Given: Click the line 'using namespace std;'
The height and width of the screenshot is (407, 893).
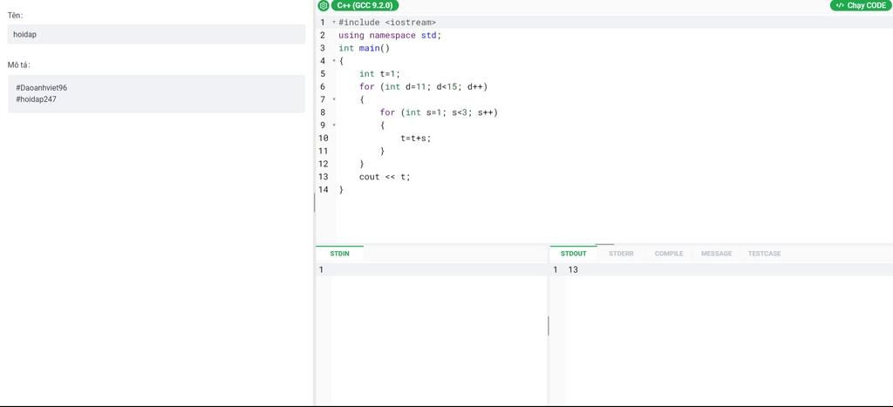Looking at the screenshot, I should (390, 35).
